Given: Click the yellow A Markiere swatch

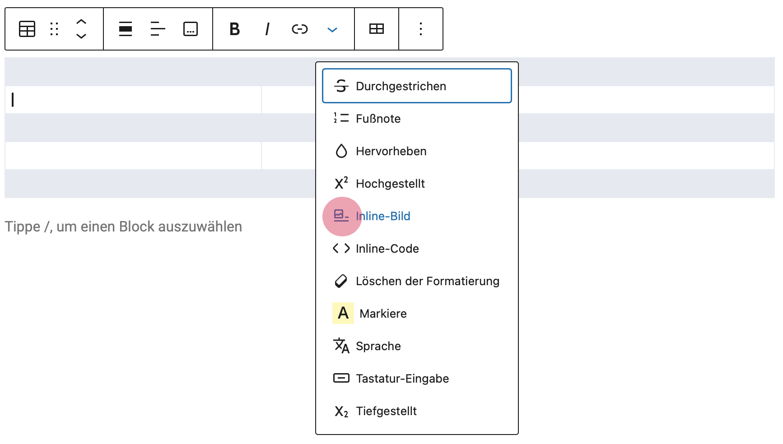Looking at the screenshot, I should click(x=343, y=313).
